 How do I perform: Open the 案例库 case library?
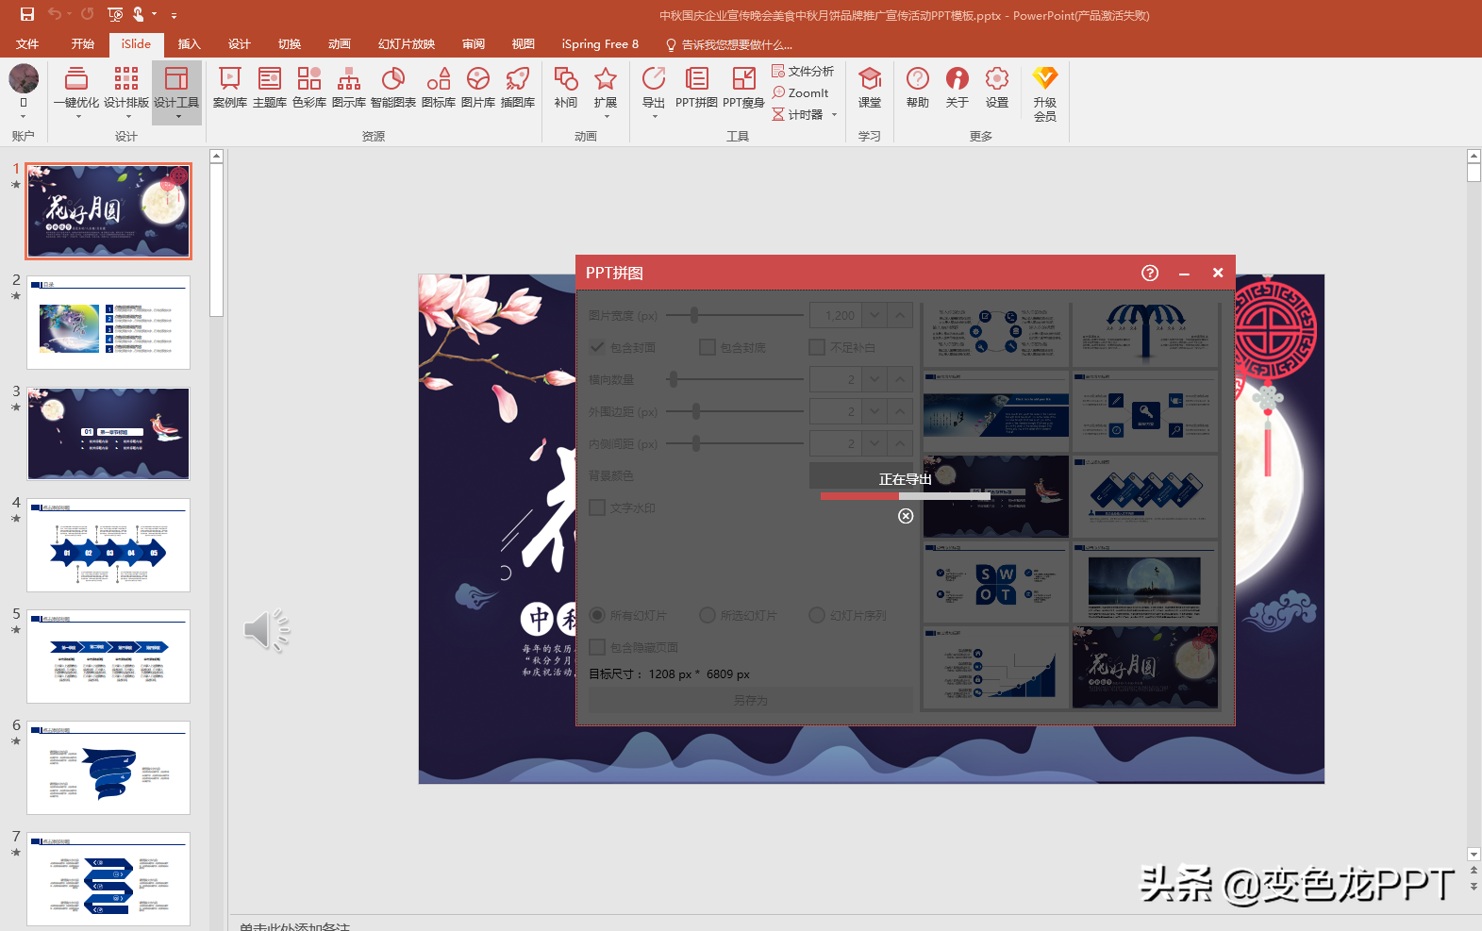[x=230, y=88]
